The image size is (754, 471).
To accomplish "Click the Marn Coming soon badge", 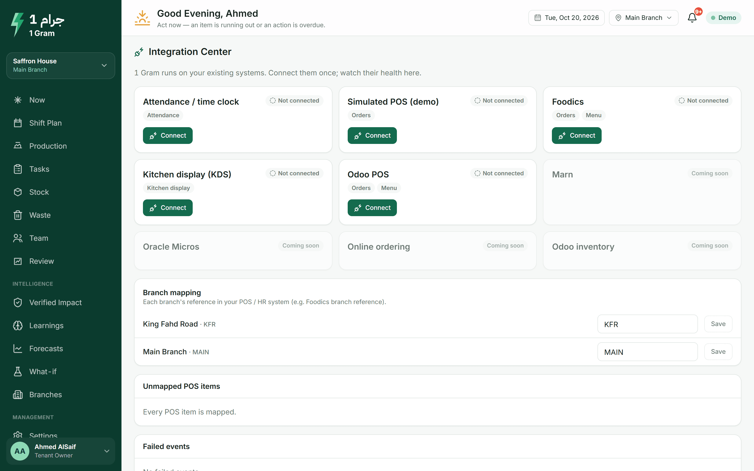I will (709, 173).
